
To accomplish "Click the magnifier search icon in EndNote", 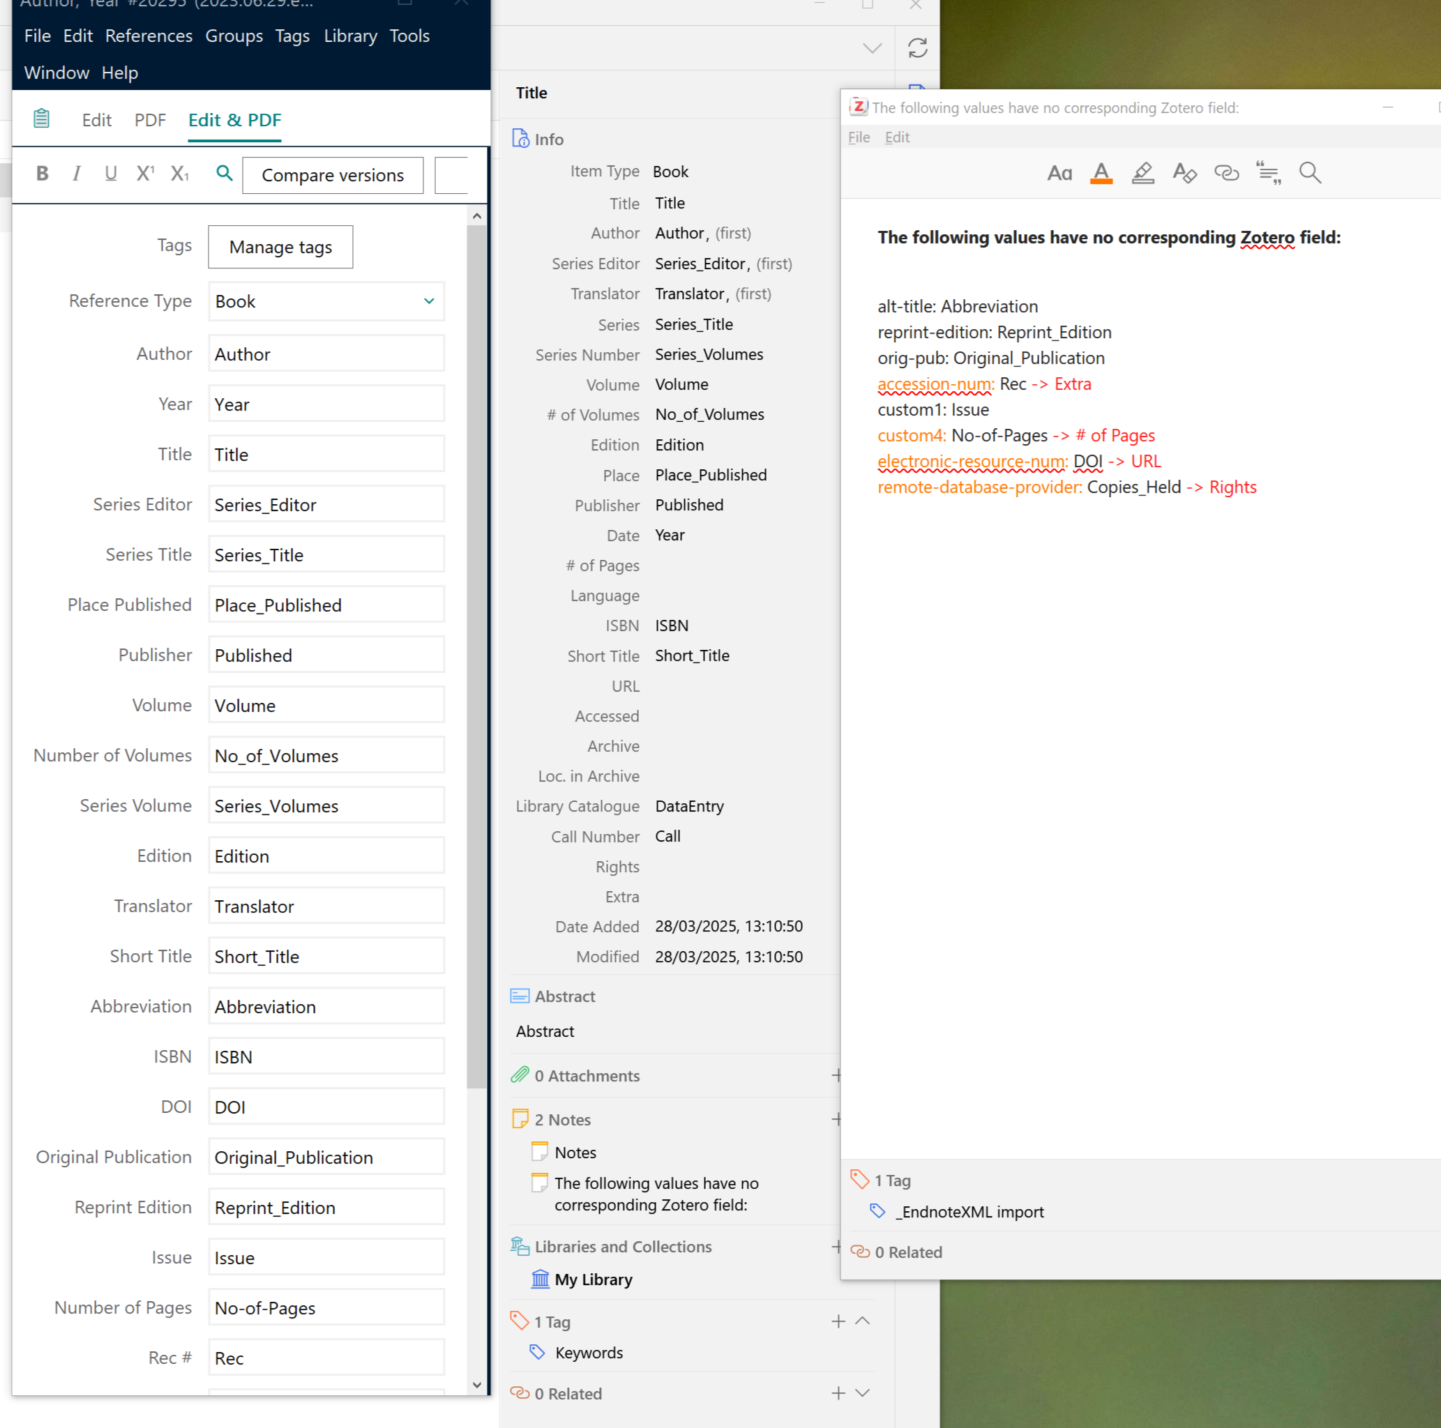I will click(x=224, y=174).
